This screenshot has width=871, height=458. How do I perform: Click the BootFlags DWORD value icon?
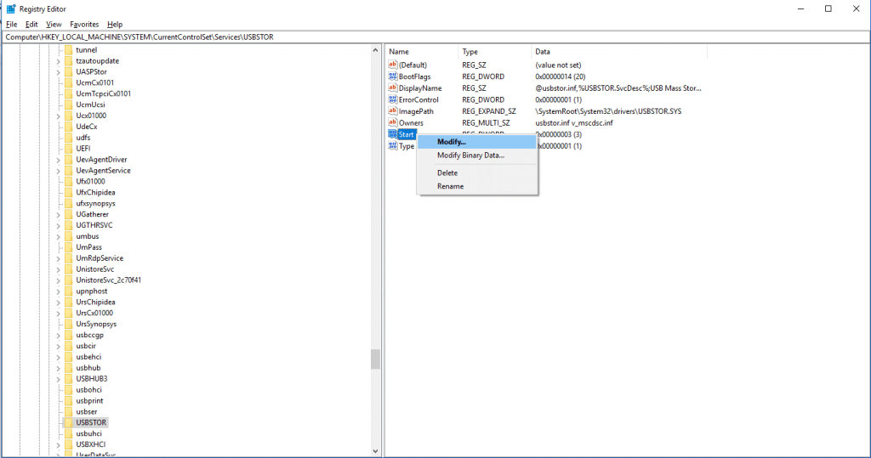pyautogui.click(x=393, y=76)
